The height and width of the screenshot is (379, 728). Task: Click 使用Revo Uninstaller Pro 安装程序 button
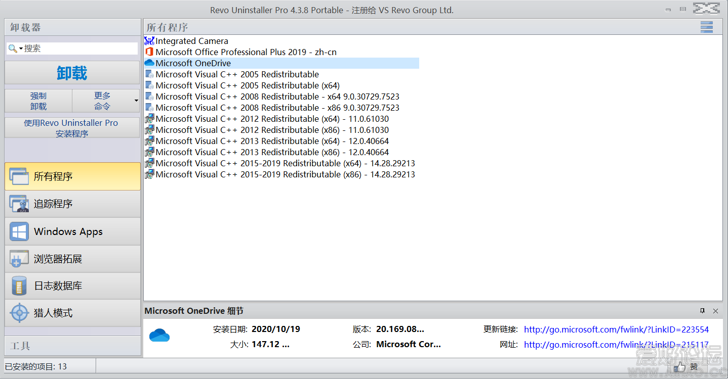tap(72, 128)
